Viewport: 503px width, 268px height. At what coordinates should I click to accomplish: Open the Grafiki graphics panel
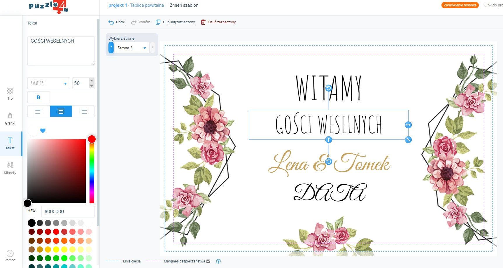(10, 118)
